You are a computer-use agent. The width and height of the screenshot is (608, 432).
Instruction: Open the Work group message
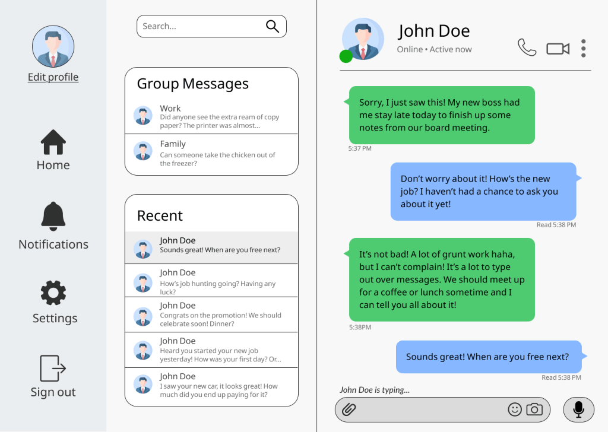[211, 117]
